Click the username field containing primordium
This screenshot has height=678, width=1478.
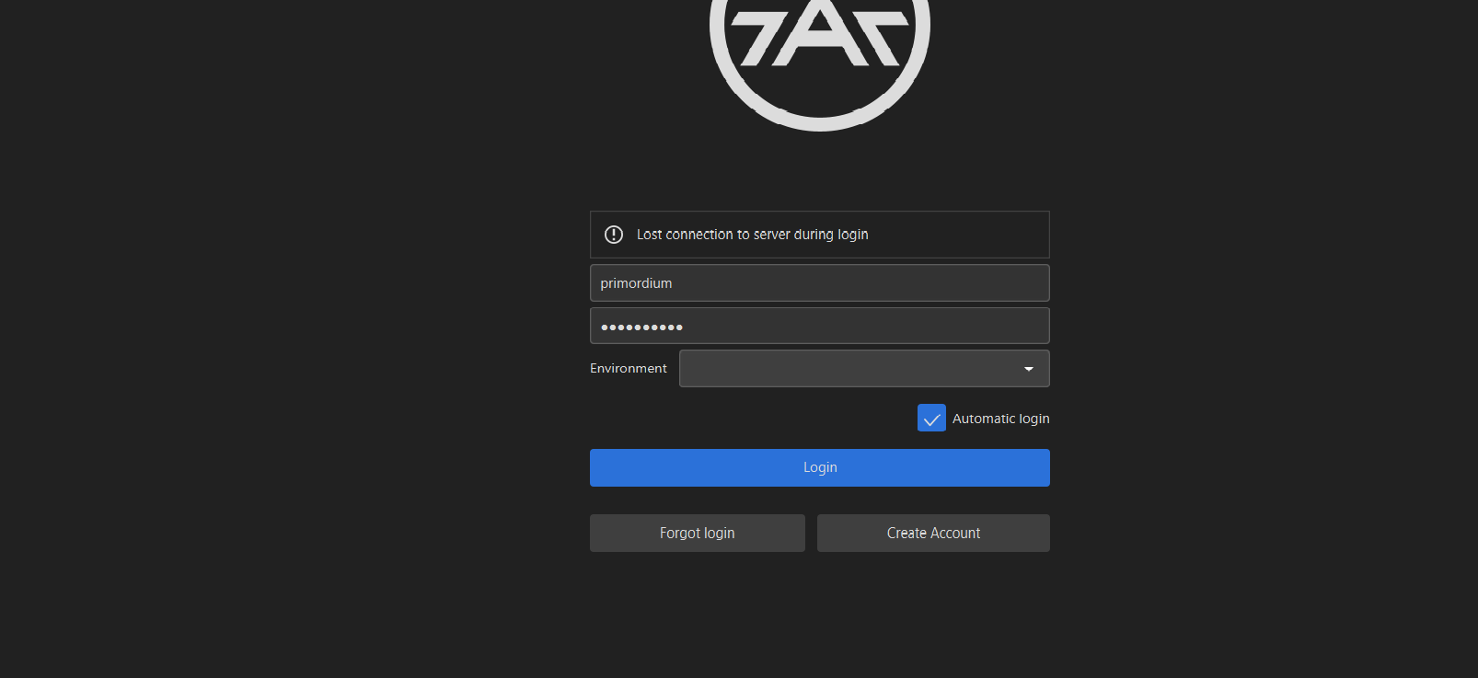tap(819, 283)
